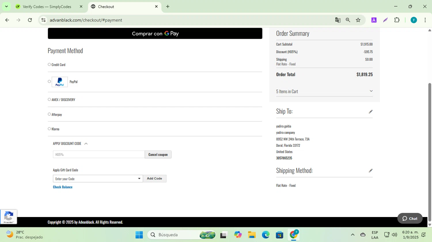Click the Búsqueda taskbar search box
This screenshot has height=242, width=432.
(x=181, y=235)
